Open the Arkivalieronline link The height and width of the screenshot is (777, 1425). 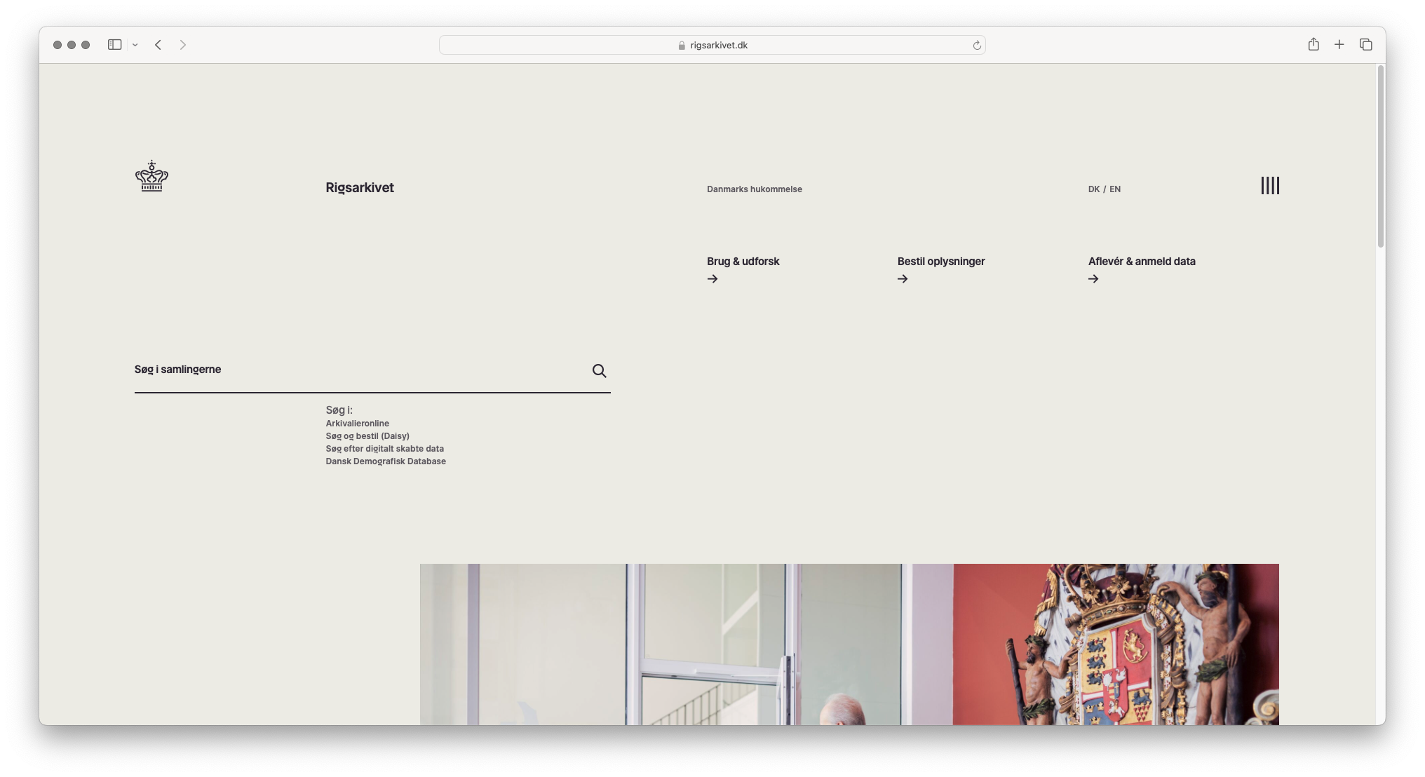[x=357, y=424]
